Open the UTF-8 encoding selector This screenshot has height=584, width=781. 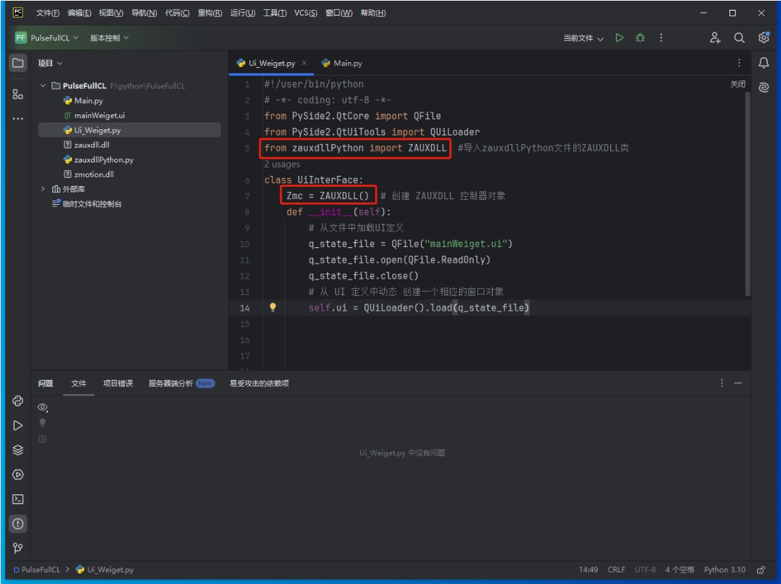coord(645,570)
